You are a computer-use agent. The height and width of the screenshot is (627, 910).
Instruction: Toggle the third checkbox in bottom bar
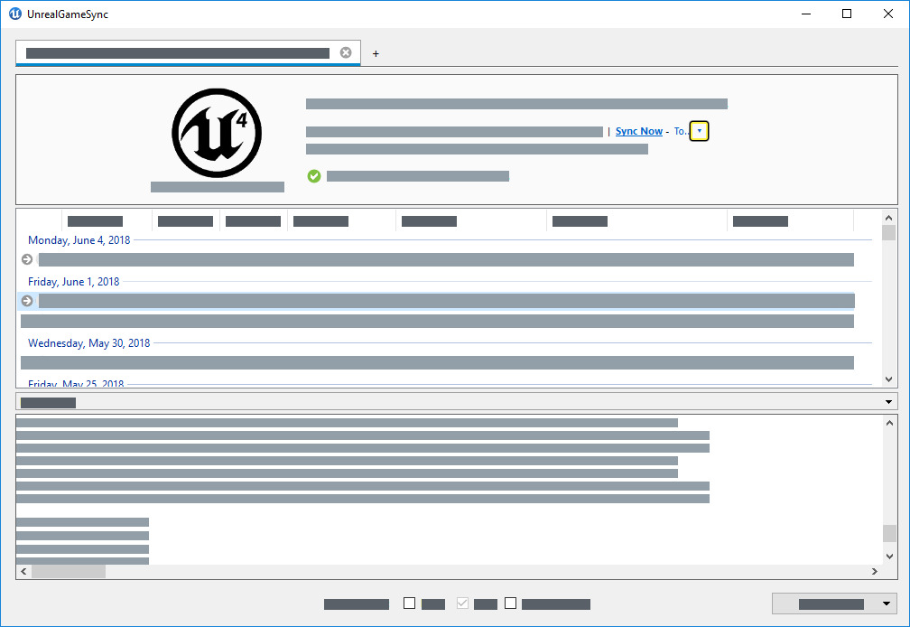[x=510, y=604]
